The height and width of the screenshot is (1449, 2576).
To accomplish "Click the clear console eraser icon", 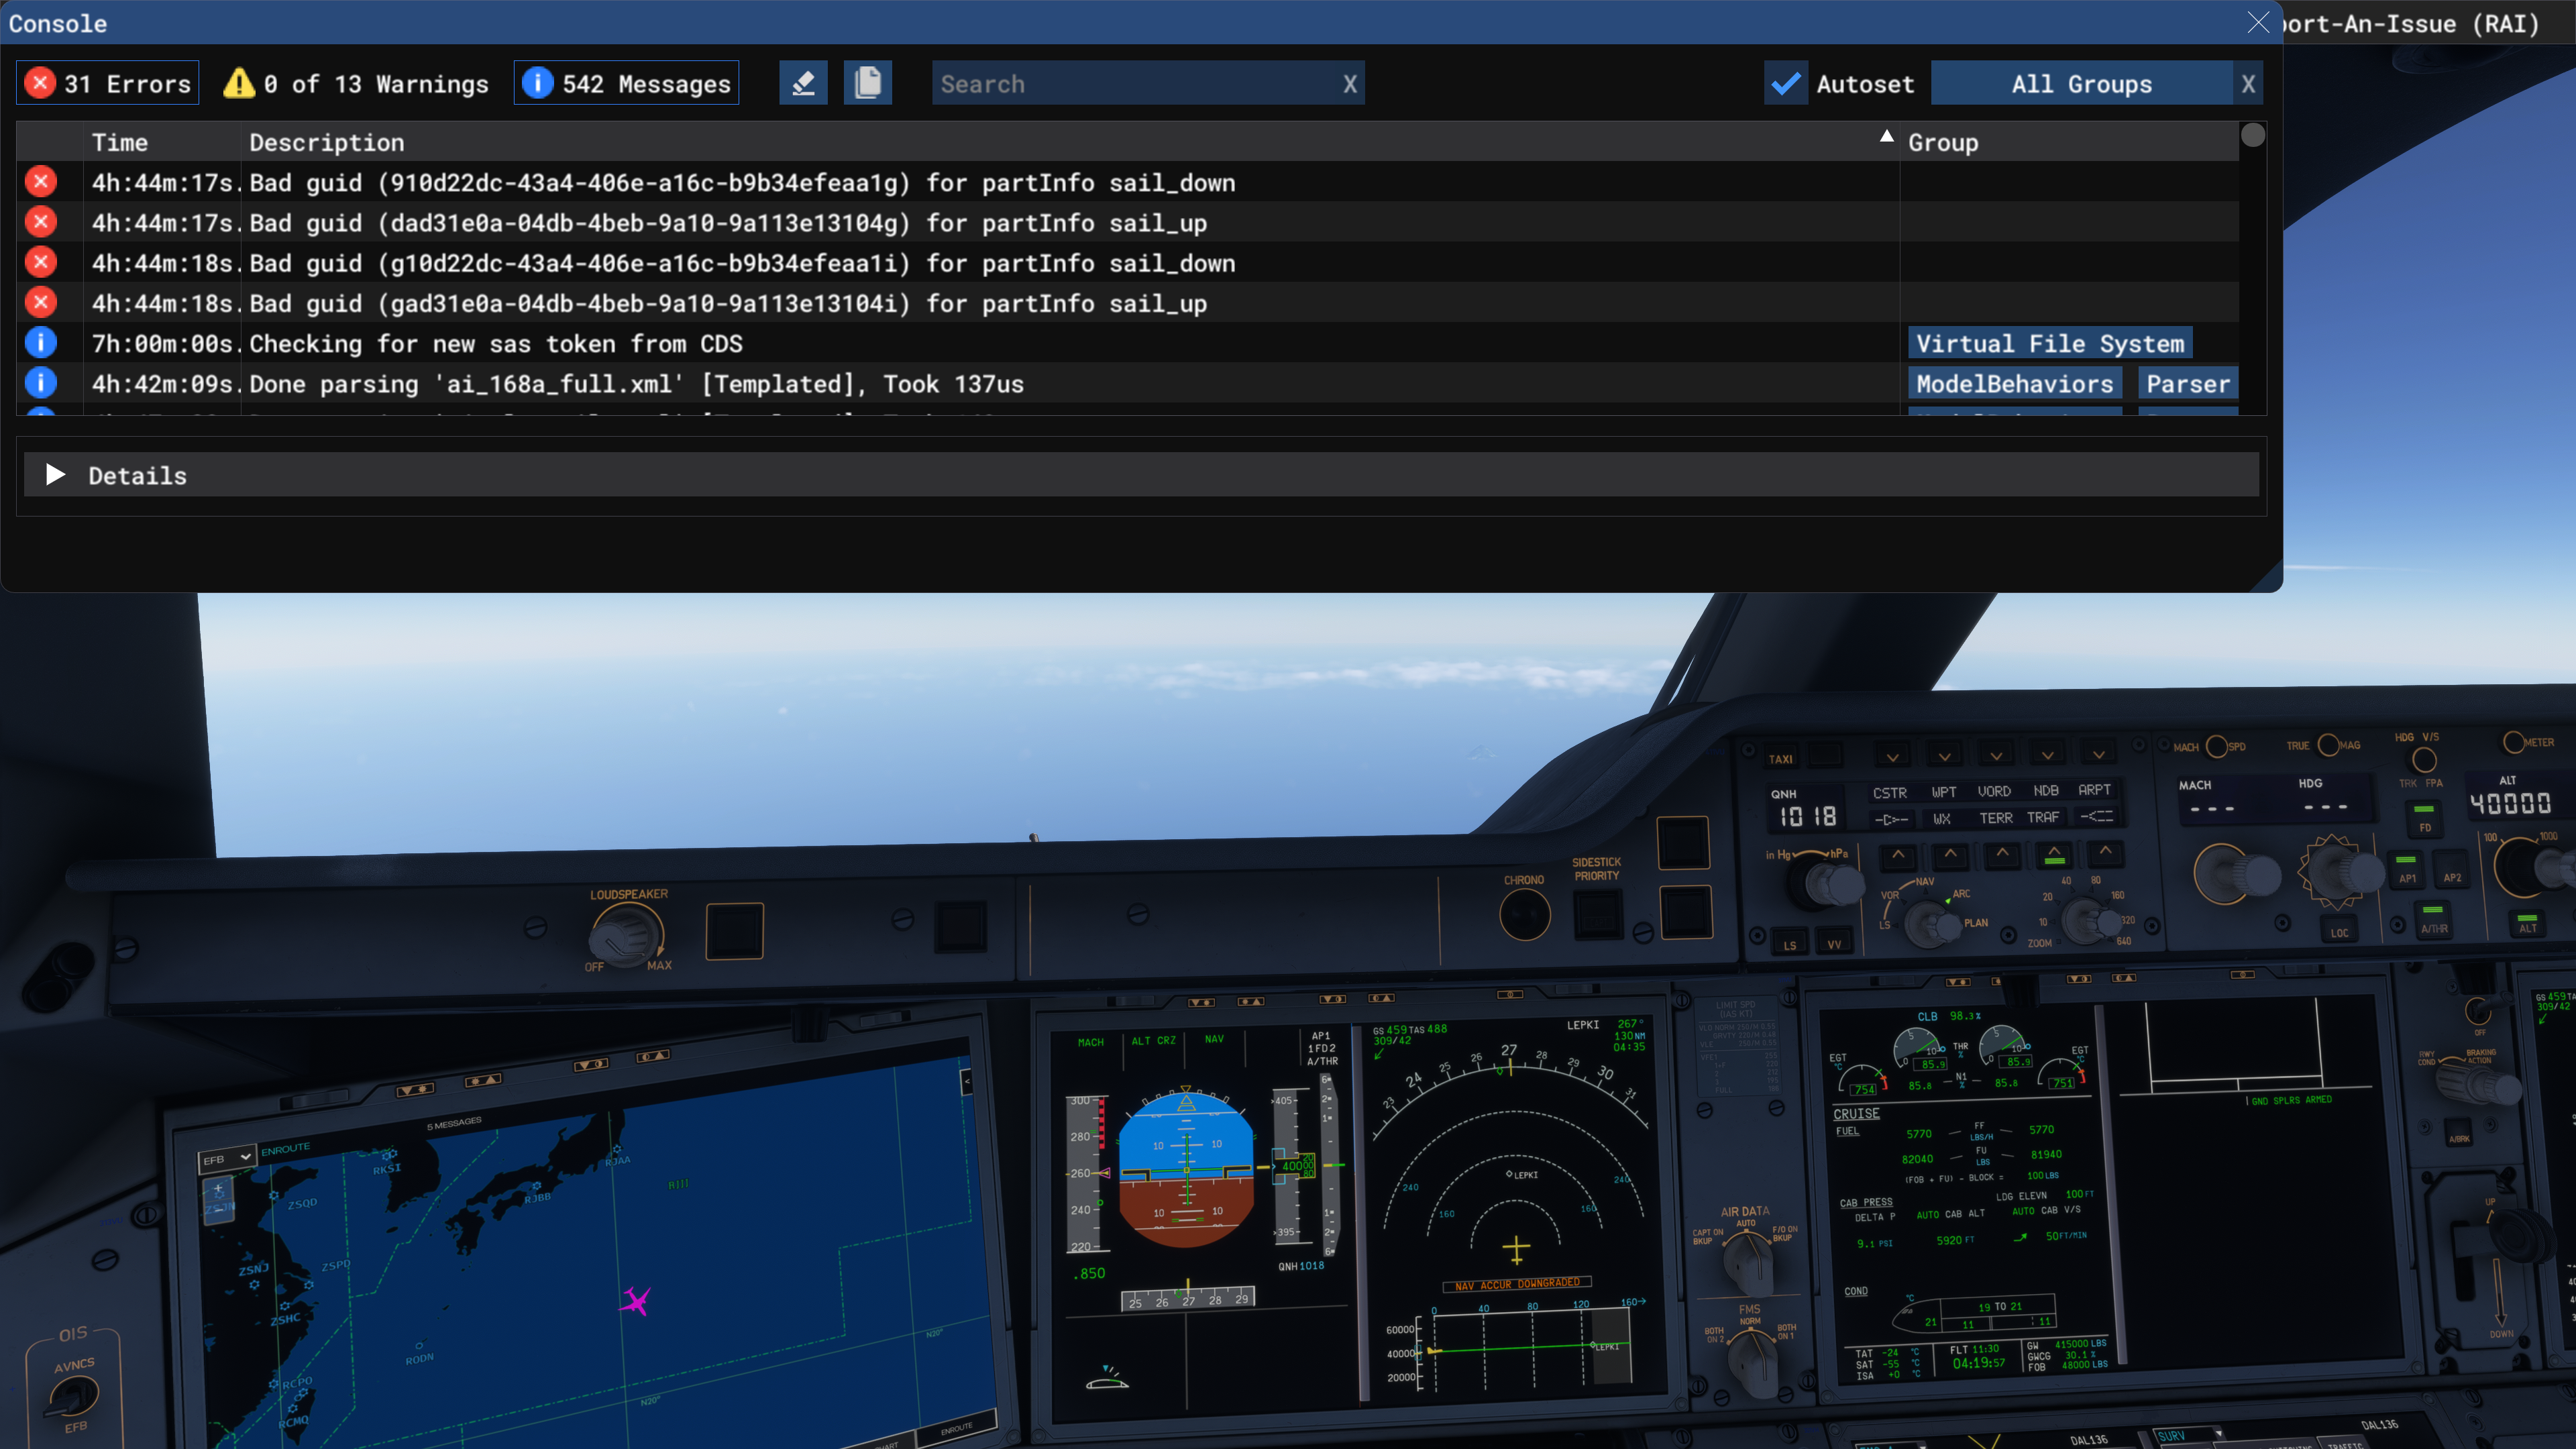I will 803,83.
